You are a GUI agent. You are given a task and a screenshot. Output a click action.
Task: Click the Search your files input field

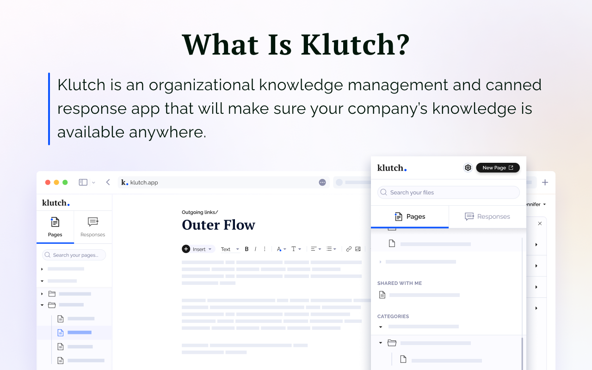447,192
